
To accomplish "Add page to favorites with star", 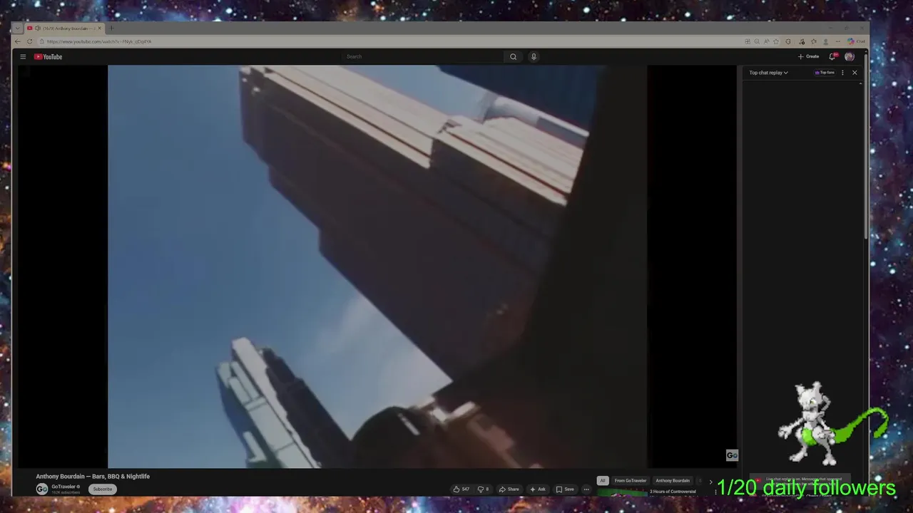I will click(776, 41).
